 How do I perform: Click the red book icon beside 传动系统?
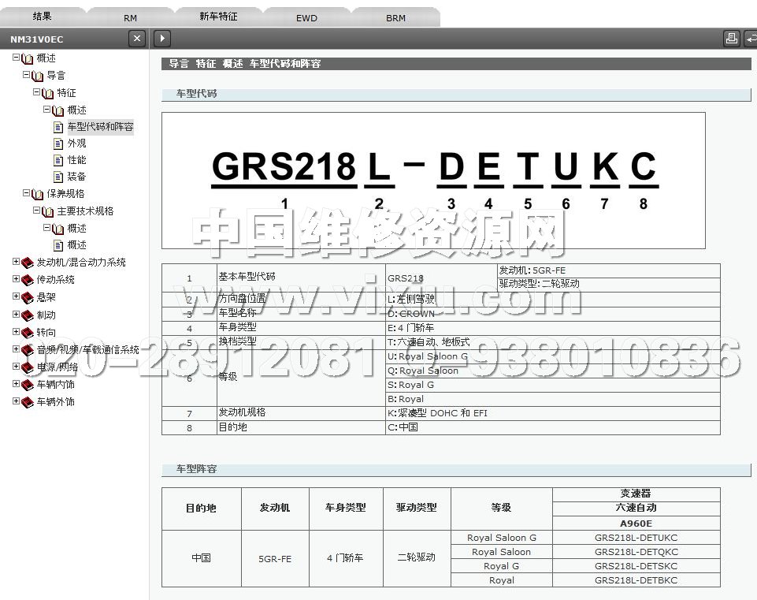[28, 280]
